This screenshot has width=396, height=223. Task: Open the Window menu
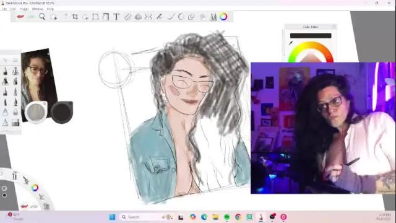38,9
